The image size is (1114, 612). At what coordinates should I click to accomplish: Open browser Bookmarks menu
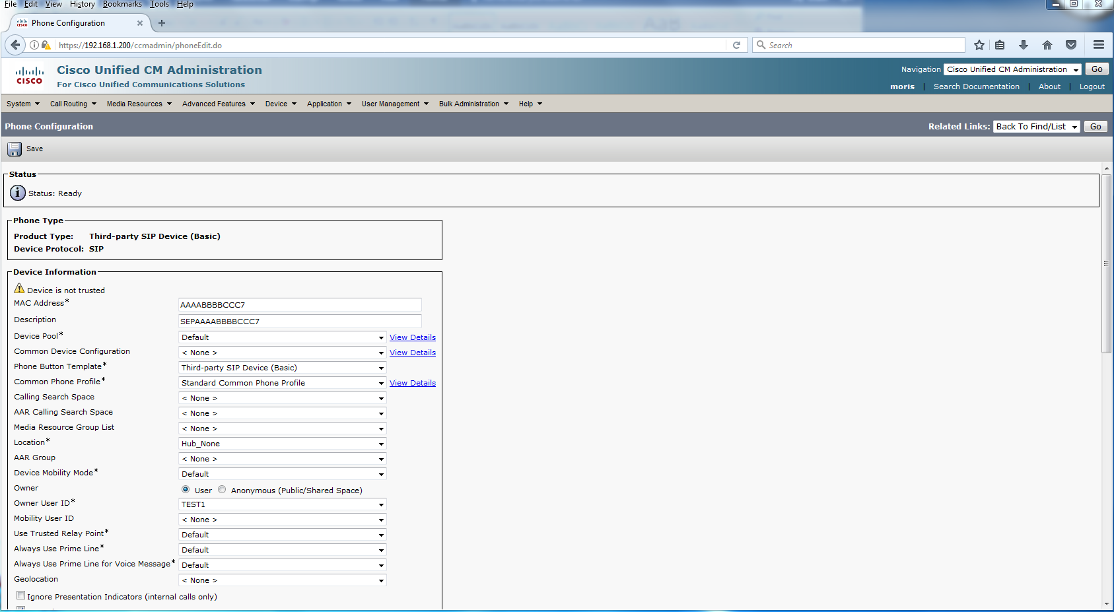pos(122,4)
